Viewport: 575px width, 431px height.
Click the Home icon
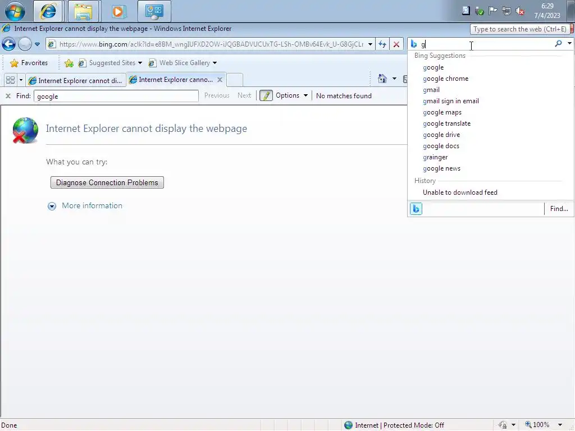(x=382, y=79)
